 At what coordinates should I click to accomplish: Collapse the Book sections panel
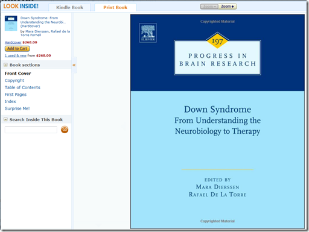tap(5, 65)
